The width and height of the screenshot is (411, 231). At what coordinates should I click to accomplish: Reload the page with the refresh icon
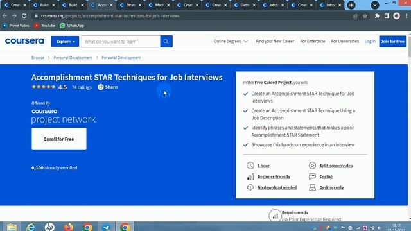pyautogui.click(x=24, y=16)
